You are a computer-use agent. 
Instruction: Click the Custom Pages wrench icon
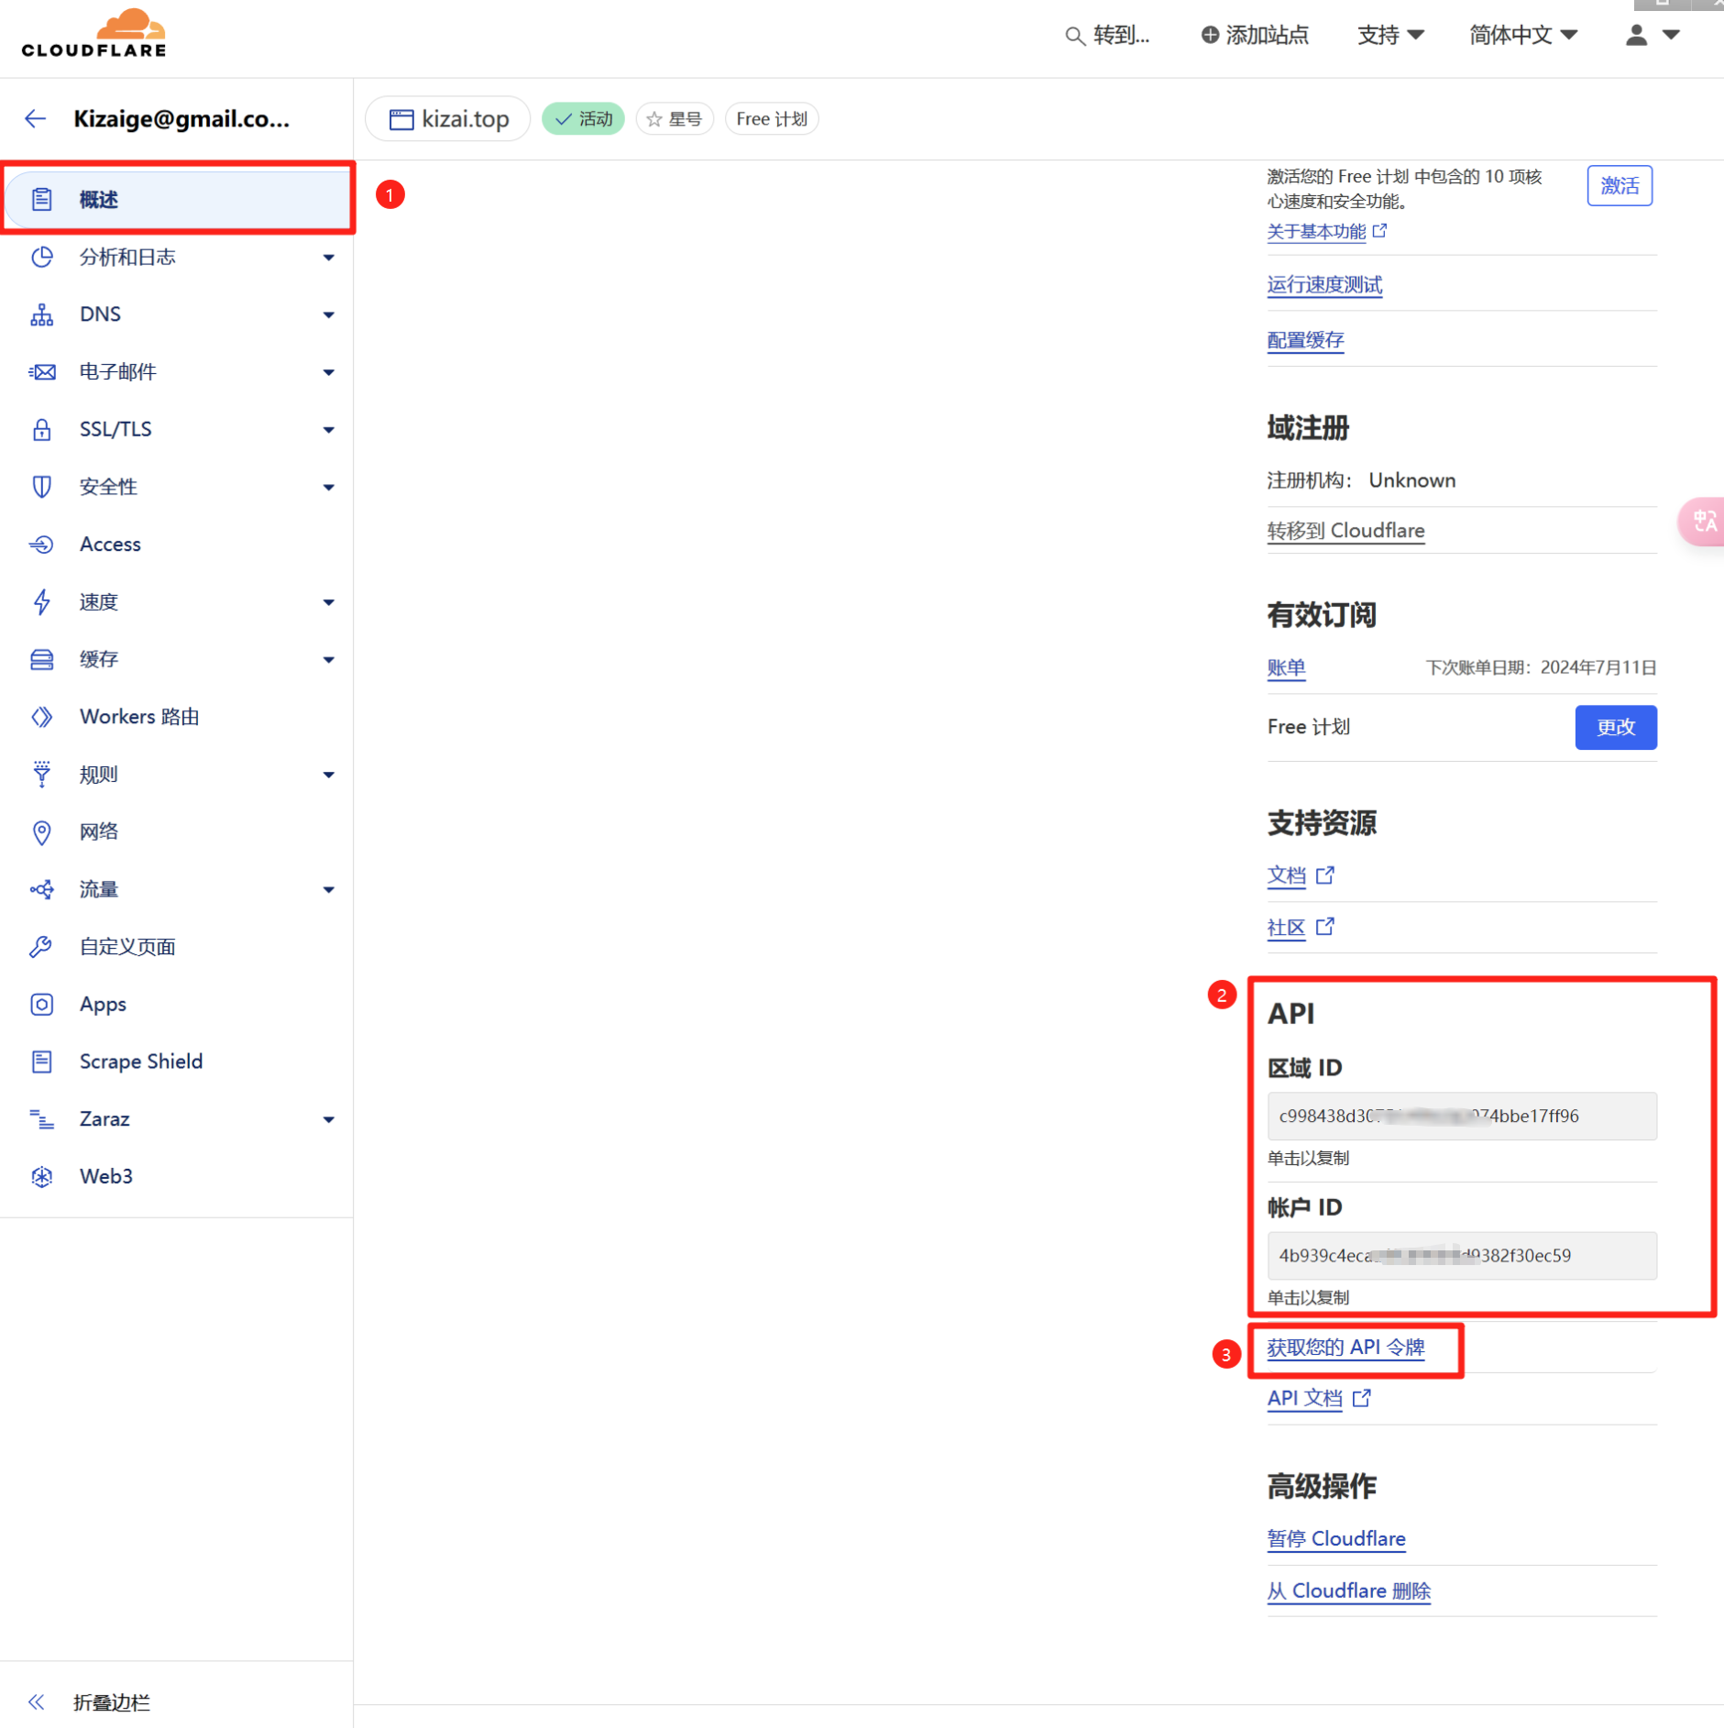[x=41, y=947]
